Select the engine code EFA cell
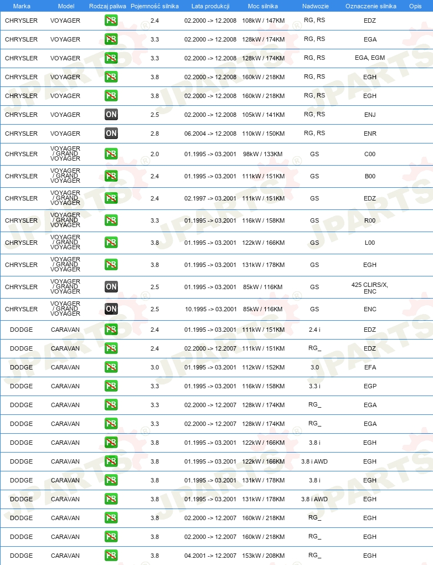The image size is (433, 565). pyautogui.click(x=370, y=367)
